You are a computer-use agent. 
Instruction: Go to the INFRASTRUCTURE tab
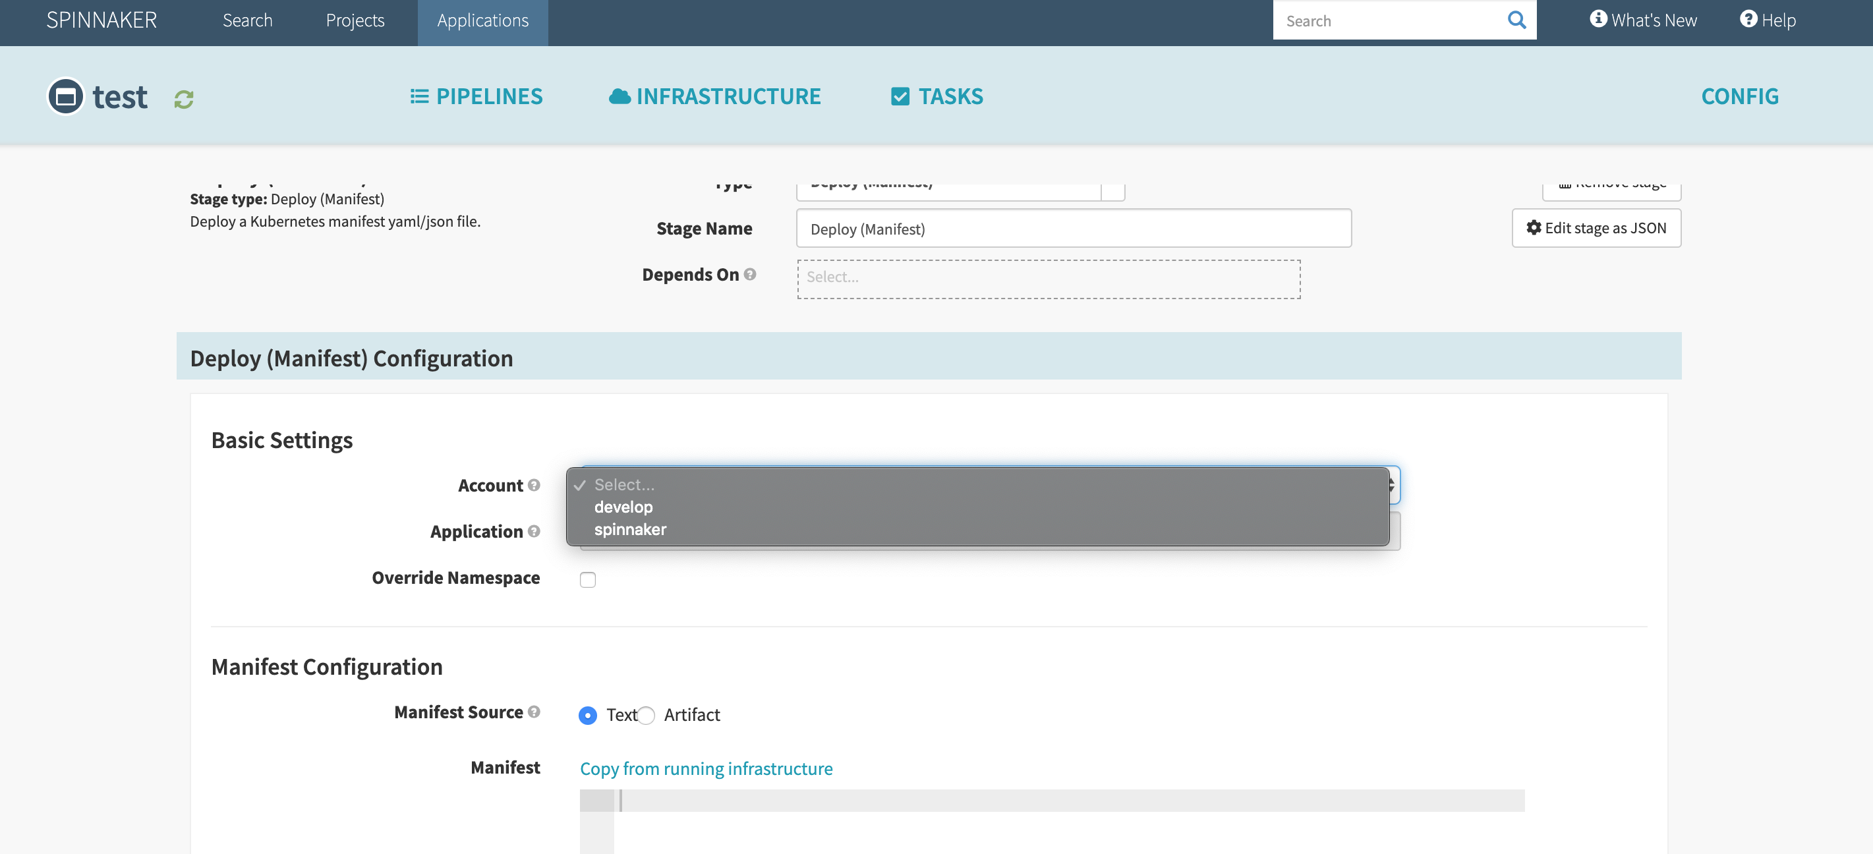pyautogui.click(x=715, y=97)
